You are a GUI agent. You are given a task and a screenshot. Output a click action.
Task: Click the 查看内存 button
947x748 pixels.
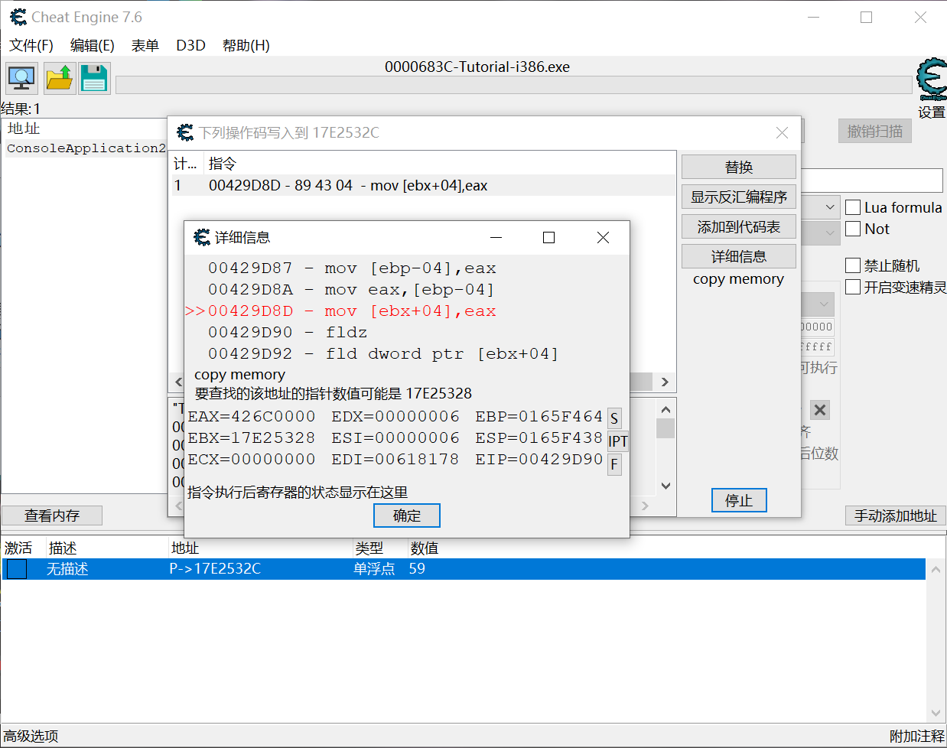[52, 515]
